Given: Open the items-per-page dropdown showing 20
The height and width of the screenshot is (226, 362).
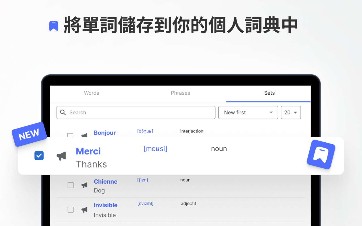Looking at the screenshot, I should click(x=291, y=112).
